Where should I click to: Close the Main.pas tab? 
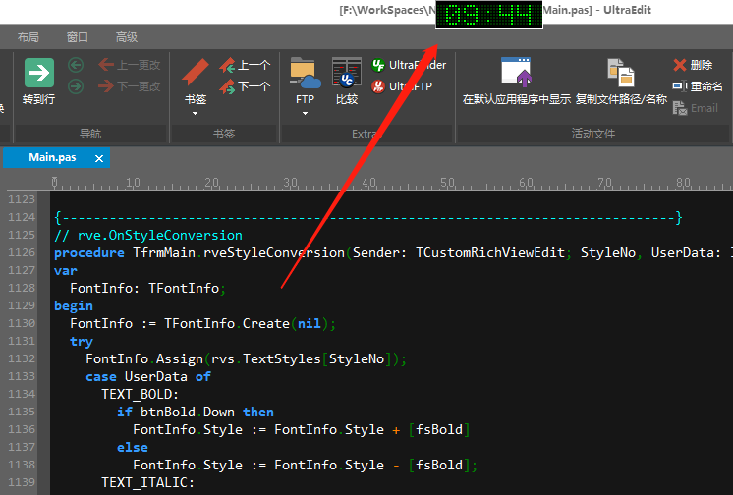(x=99, y=158)
